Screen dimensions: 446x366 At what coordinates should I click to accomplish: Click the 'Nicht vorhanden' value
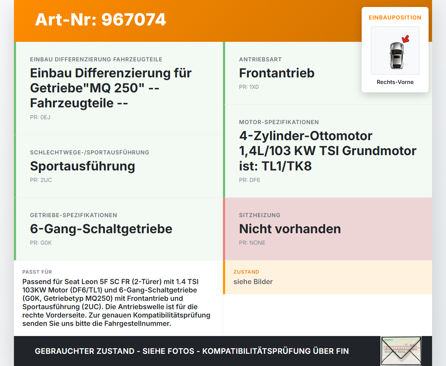coord(290,229)
